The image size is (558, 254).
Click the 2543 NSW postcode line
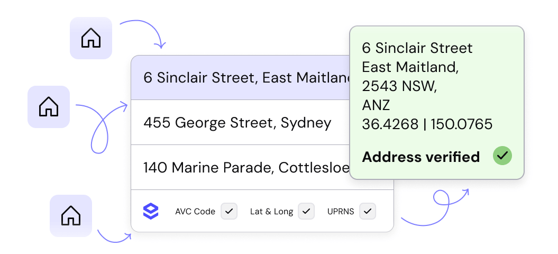pos(399,86)
